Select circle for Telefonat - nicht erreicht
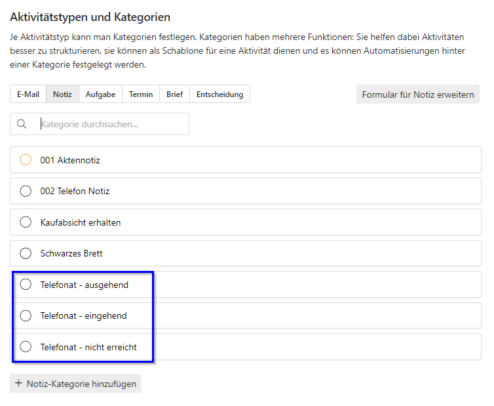 point(26,347)
